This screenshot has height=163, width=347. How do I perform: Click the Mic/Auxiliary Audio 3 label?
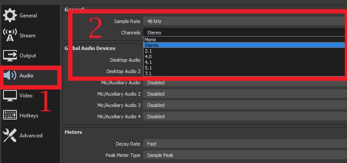tap(119, 105)
